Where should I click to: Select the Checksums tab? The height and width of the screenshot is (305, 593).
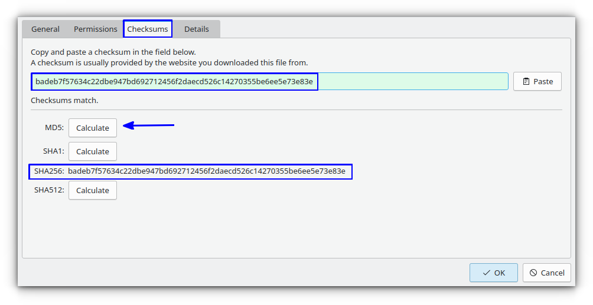[x=148, y=29]
